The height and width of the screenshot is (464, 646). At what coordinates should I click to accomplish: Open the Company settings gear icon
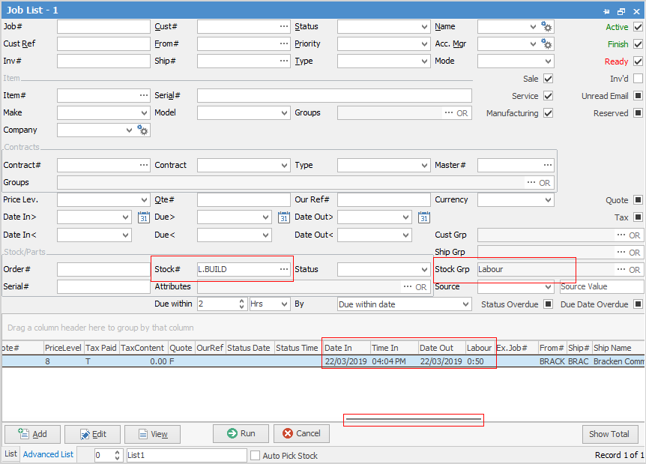pos(143,130)
